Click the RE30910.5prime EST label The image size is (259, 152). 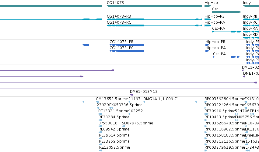tap(220, 111)
